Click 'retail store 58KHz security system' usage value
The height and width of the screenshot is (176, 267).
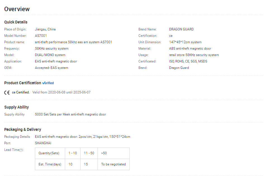pyautogui.click(x=194, y=55)
